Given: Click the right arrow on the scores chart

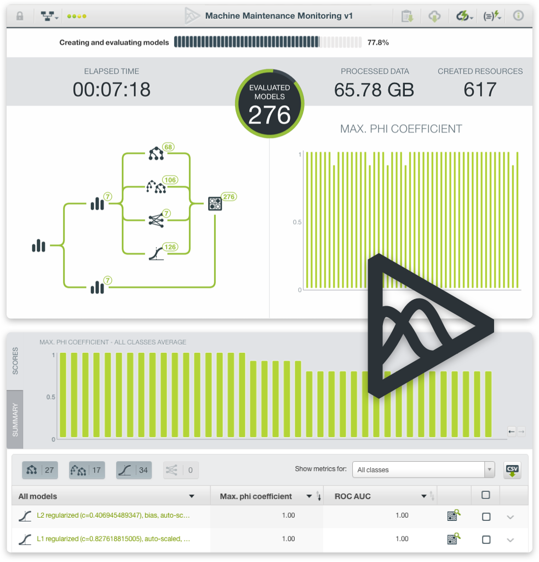Looking at the screenshot, I should click(x=521, y=432).
